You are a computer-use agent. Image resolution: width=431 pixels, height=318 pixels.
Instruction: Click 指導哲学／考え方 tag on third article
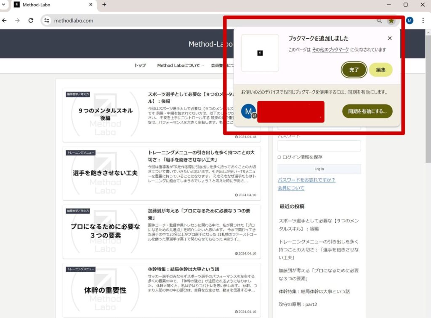(78, 211)
